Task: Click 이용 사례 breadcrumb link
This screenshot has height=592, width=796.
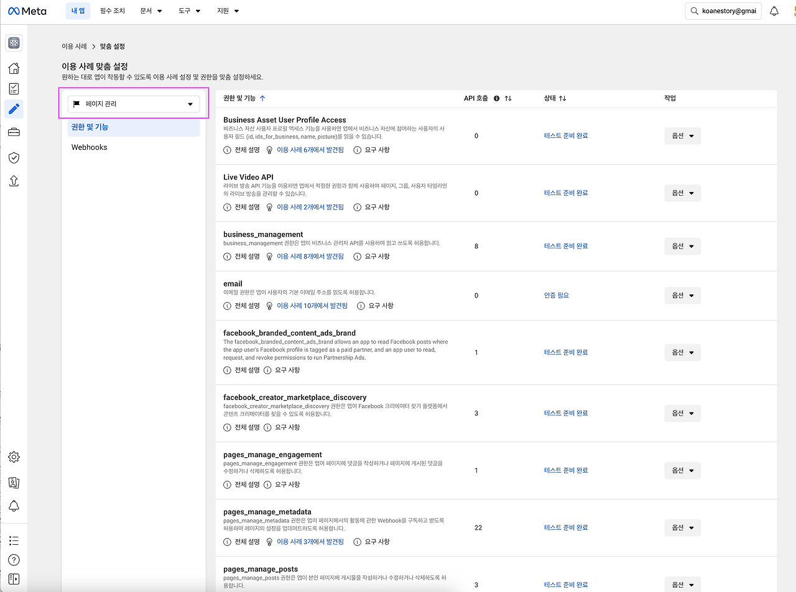Action: click(x=74, y=47)
